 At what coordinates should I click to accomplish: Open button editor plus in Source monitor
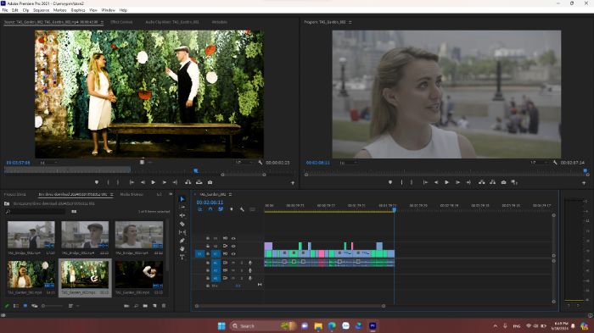(x=293, y=183)
